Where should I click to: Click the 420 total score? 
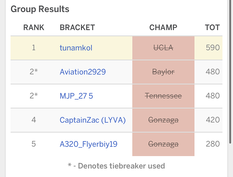[x=212, y=120]
